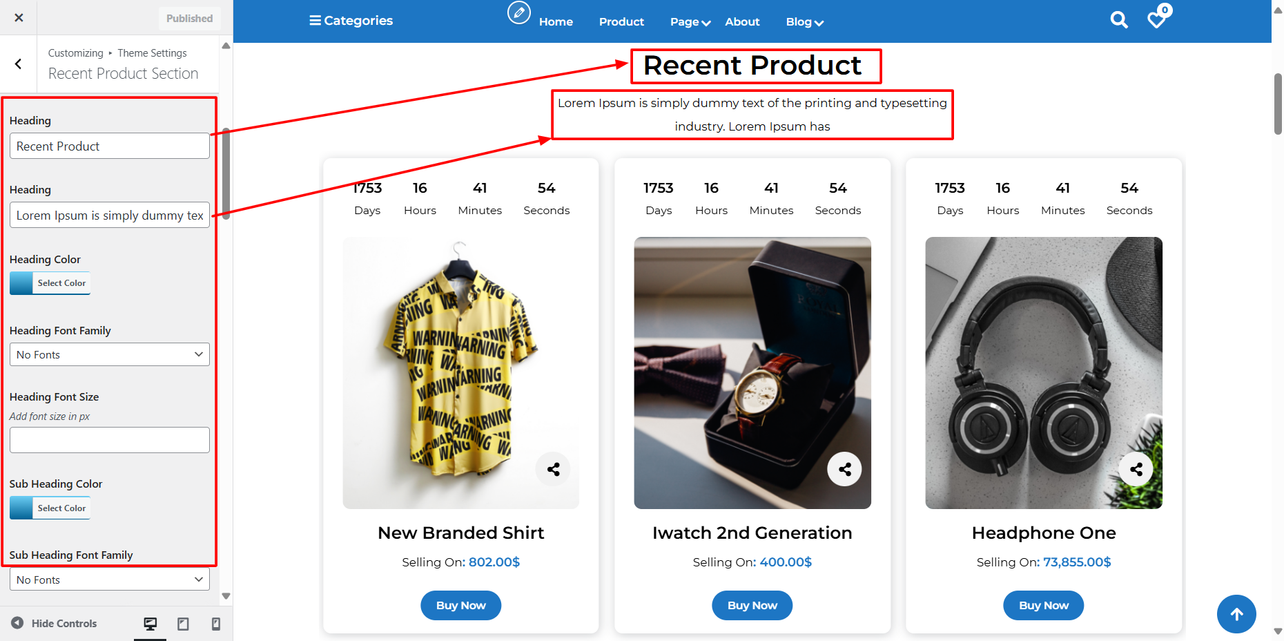This screenshot has width=1284, height=641.
Task: Close the Customizer panel
Action: [x=19, y=18]
